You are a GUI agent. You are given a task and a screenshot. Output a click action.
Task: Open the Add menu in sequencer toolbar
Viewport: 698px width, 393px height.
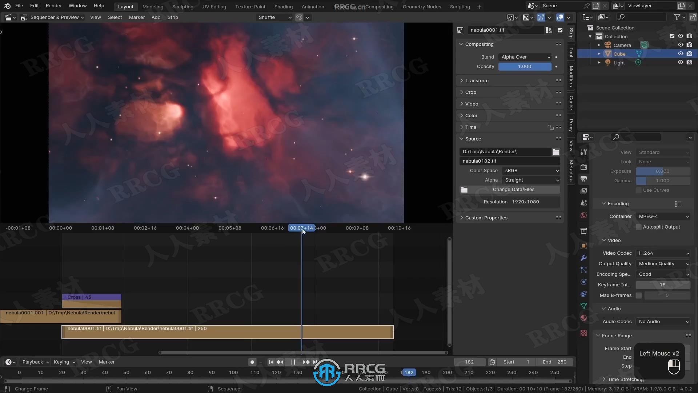[156, 17]
